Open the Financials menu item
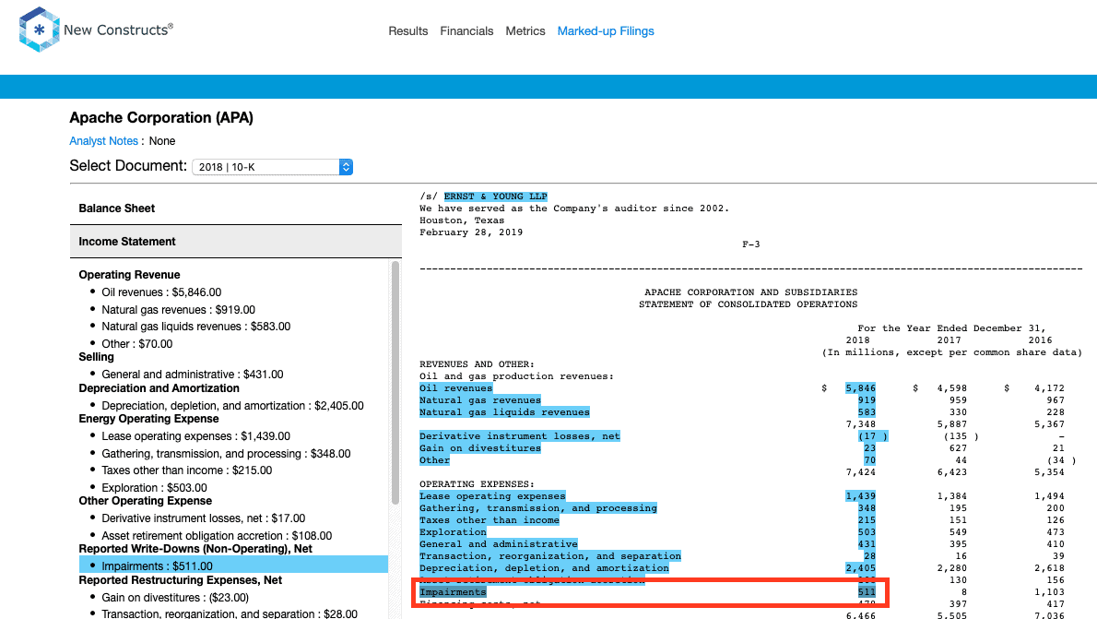Image resolution: width=1097 pixels, height=619 pixels. point(466,30)
